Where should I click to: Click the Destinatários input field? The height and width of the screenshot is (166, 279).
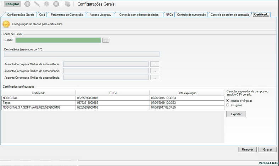(x=82, y=54)
